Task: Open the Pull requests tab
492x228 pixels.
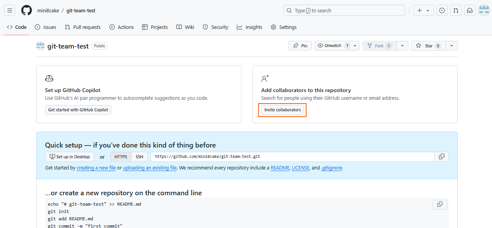Action: (82, 27)
